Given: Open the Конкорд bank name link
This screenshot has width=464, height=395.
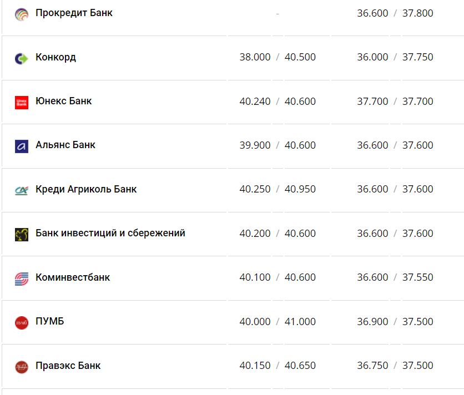Looking at the screenshot, I should click(x=56, y=57).
